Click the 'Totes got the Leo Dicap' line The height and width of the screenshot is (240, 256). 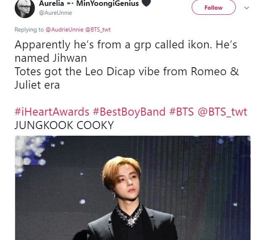tap(126, 71)
